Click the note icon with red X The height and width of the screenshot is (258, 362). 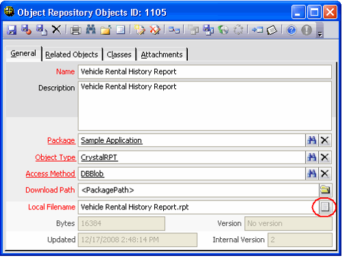pos(155,30)
